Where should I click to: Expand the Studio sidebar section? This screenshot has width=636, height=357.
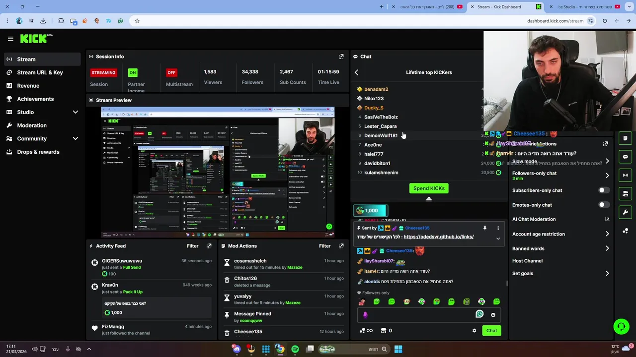pyautogui.click(x=76, y=112)
